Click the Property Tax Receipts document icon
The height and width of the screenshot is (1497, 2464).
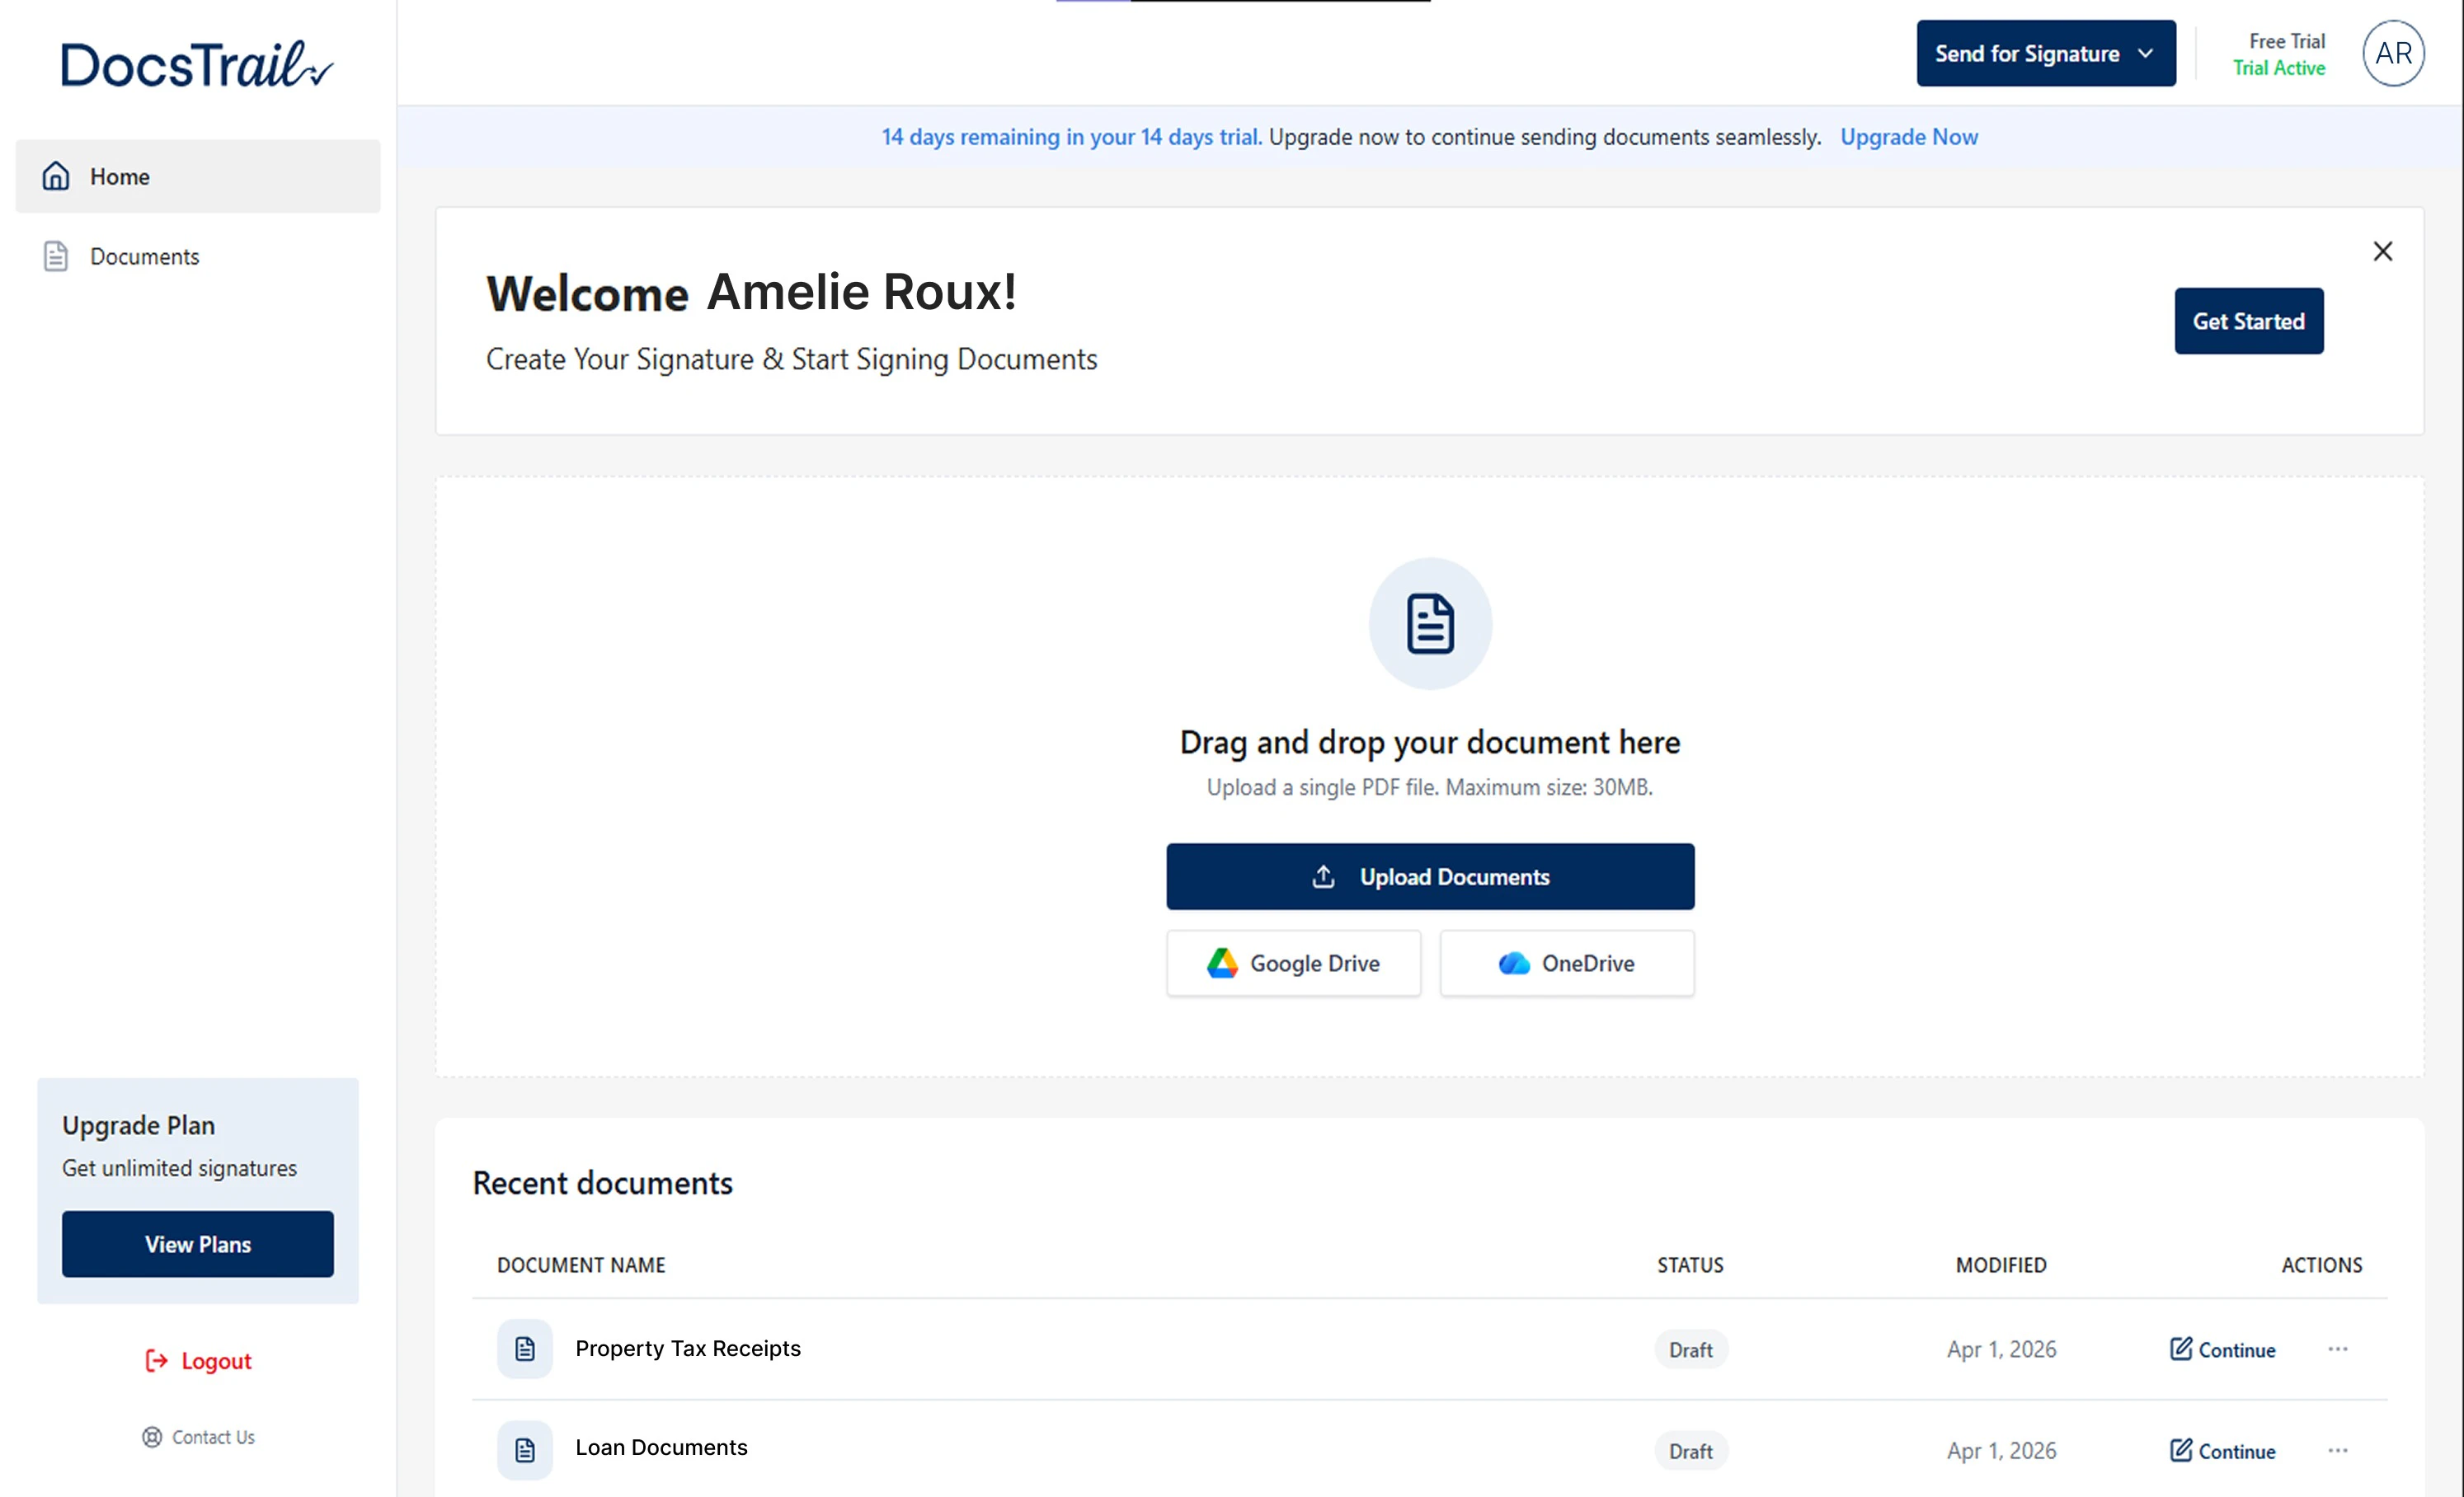point(524,1348)
